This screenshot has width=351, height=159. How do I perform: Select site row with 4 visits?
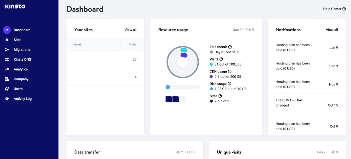(105, 77)
